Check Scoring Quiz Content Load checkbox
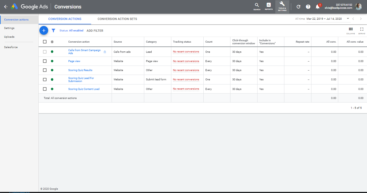 click(x=45, y=89)
